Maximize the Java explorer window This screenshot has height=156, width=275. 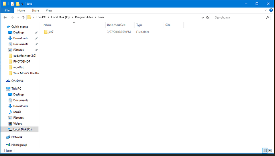(x=257, y=4)
